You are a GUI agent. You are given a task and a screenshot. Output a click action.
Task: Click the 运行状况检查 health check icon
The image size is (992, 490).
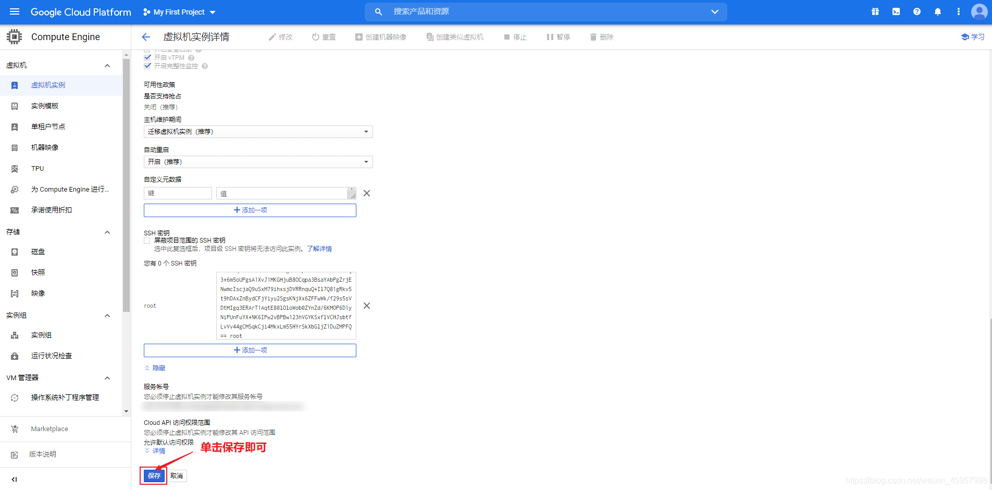point(15,356)
